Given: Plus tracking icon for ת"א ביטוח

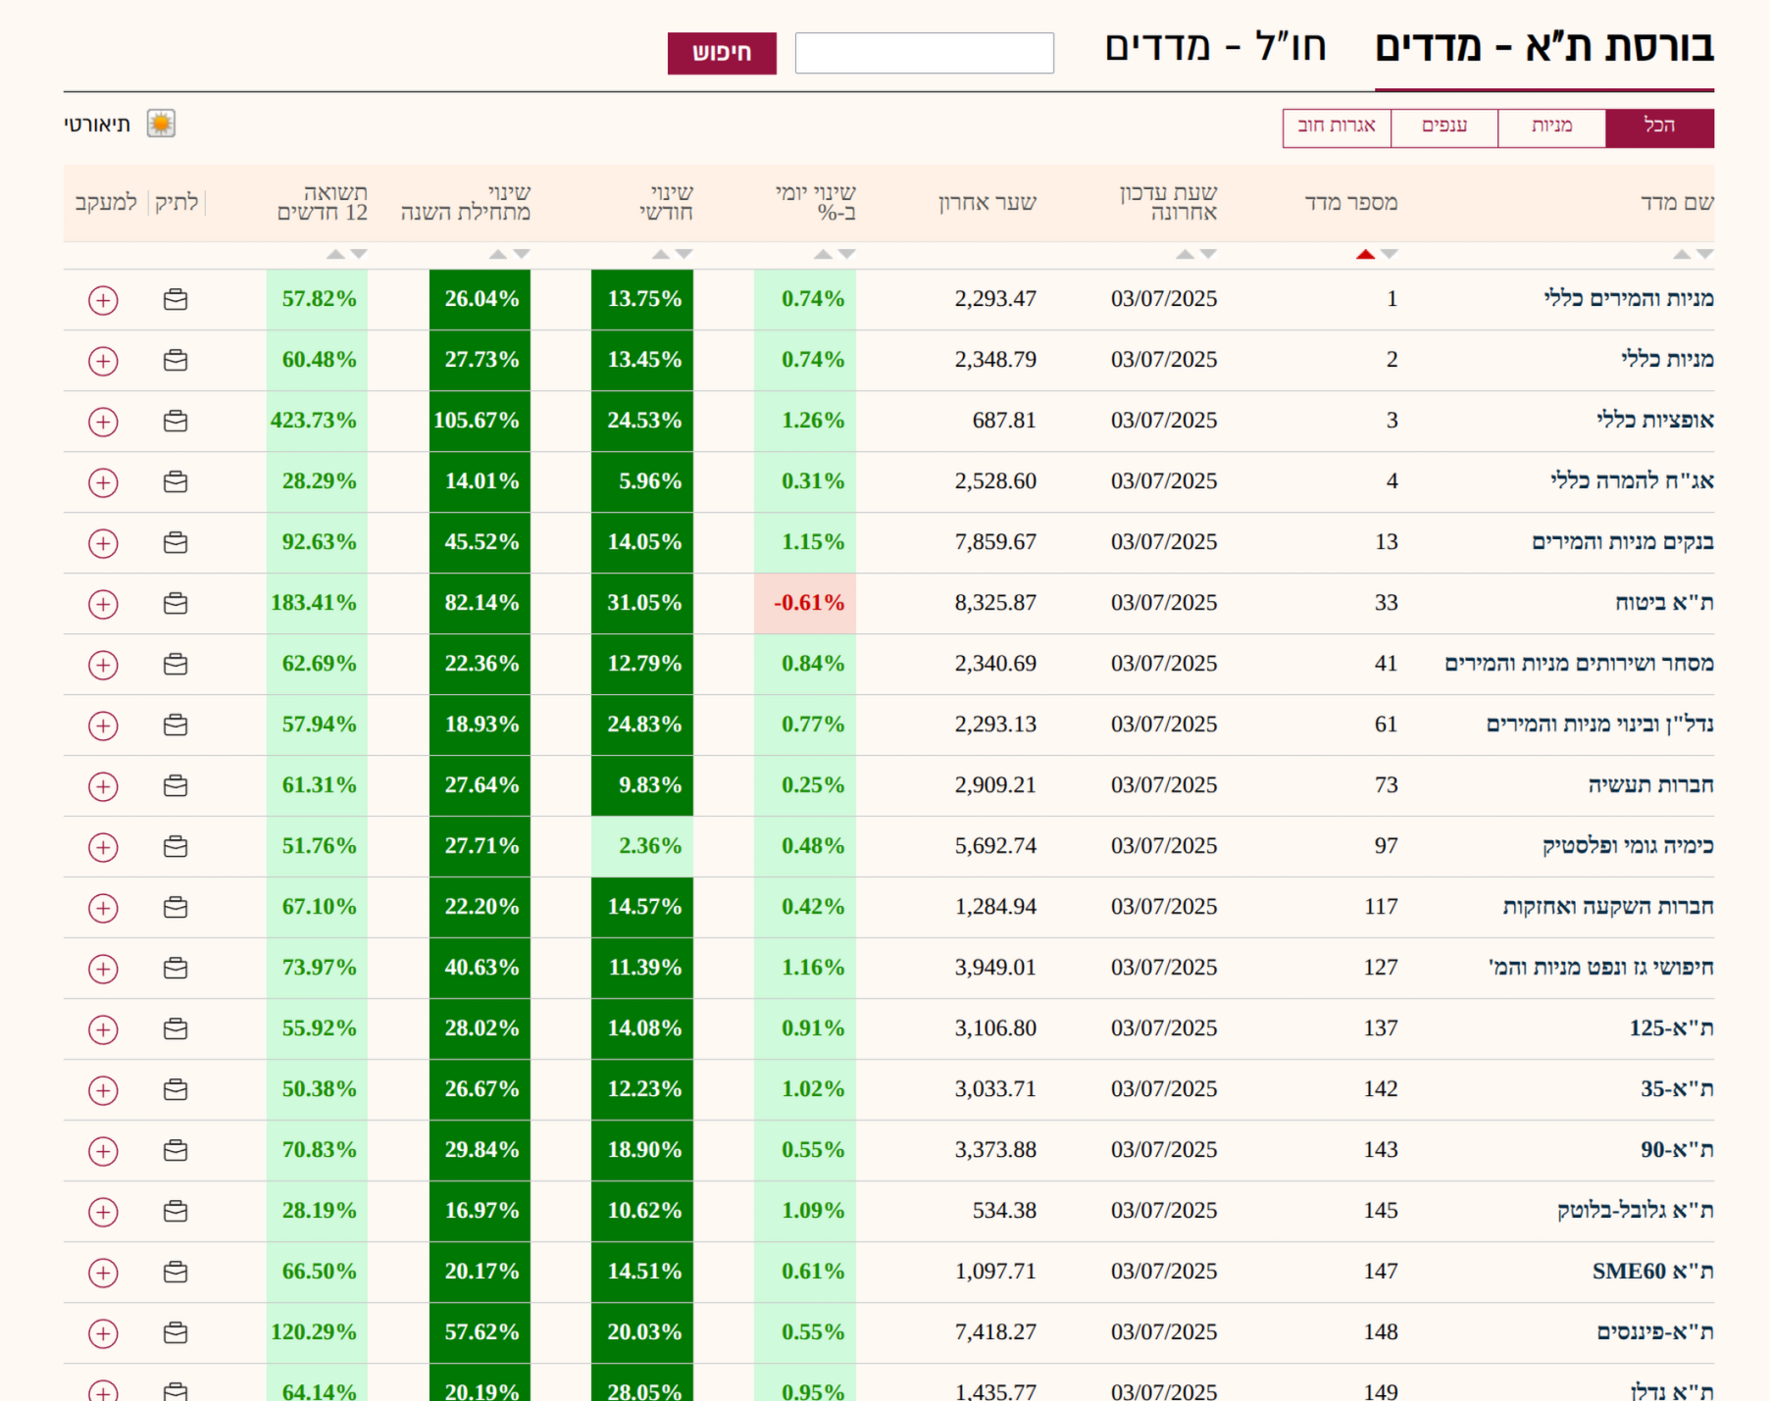Looking at the screenshot, I should point(103,604).
